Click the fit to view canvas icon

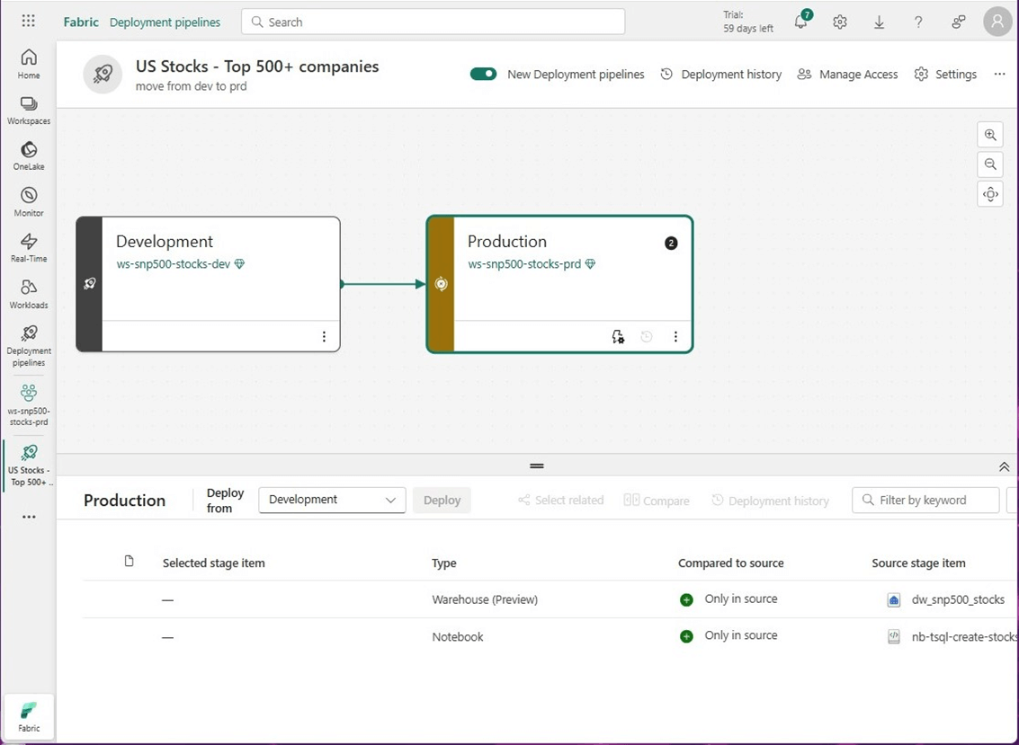[989, 194]
